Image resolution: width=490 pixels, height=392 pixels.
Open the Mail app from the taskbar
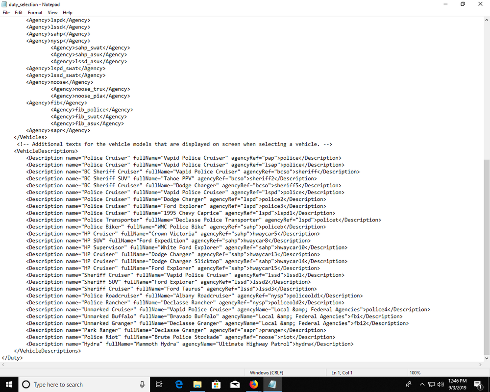click(x=235, y=384)
